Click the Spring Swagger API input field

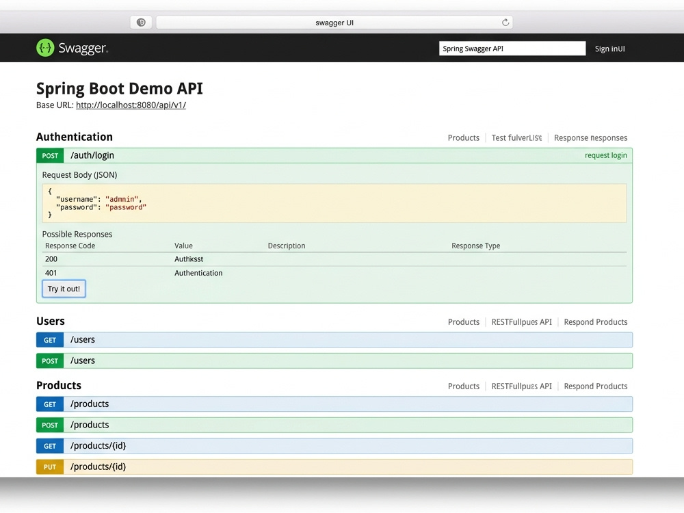tap(512, 49)
